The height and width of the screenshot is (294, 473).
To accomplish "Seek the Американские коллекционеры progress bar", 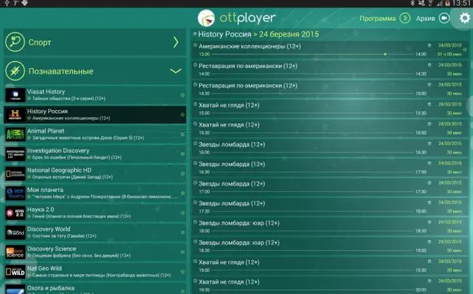I will pyautogui.click(x=313, y=54).
